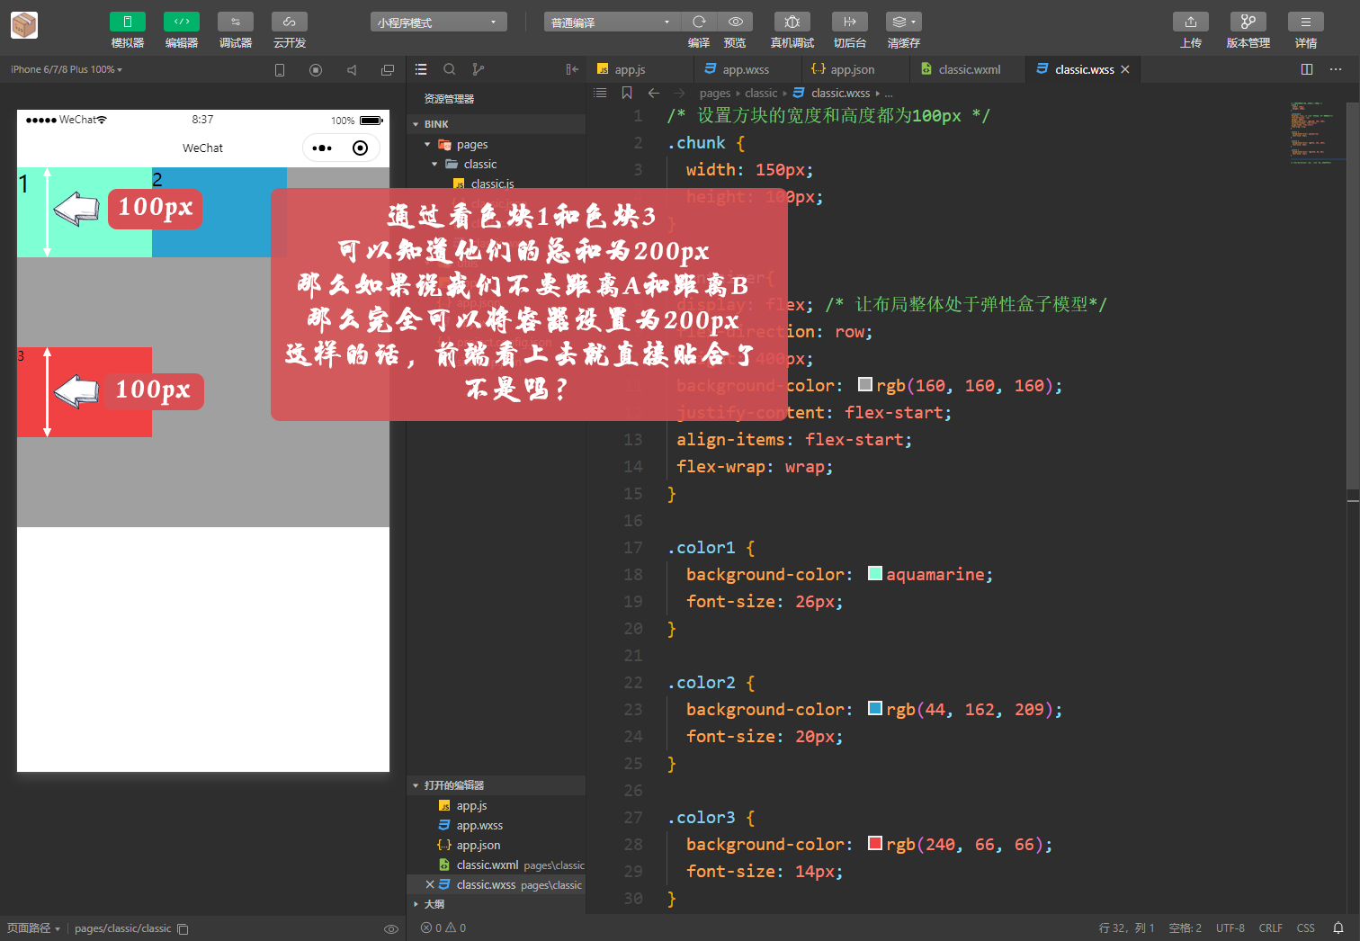The image size is (1360, 941).
Task: Toggle the 模拟器 simulator panel
Action: tap(127, 30)
